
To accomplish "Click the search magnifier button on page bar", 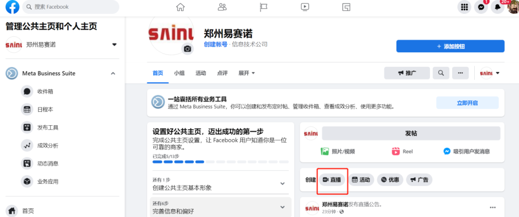I will click(441, 73).
